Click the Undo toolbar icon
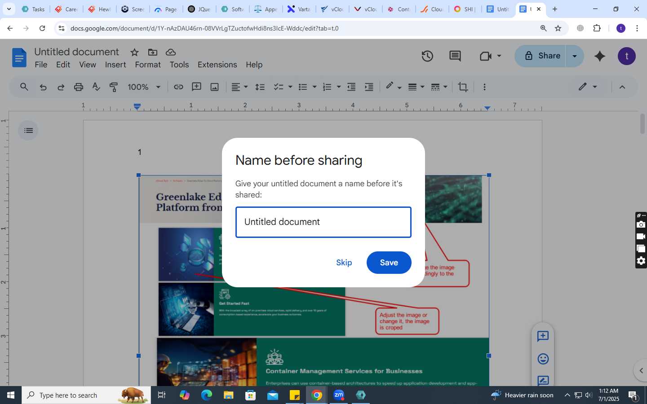The width and height of the screenshot is (647, 404). [43, 87]
